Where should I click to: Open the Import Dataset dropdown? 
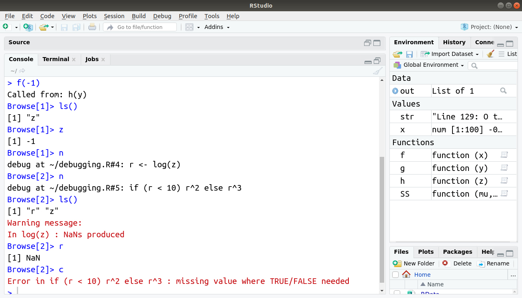pyautogui.click(x=450, y=54)
